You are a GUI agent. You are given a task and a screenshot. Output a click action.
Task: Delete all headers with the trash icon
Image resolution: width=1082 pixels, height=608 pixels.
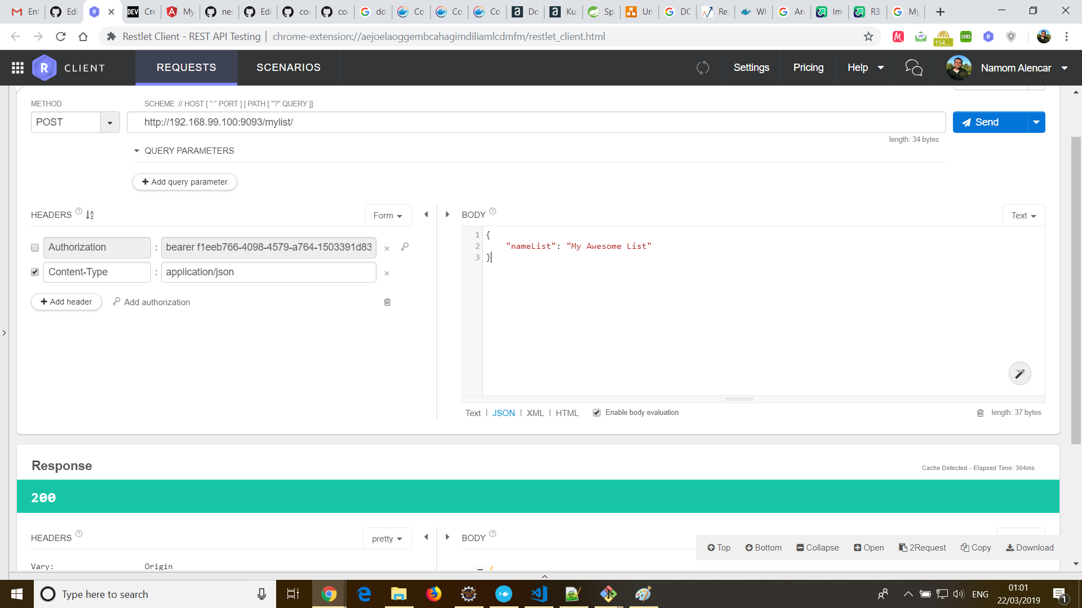(387, 302)
